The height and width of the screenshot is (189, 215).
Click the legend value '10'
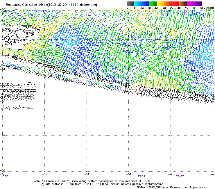click(x=142, y=8)
